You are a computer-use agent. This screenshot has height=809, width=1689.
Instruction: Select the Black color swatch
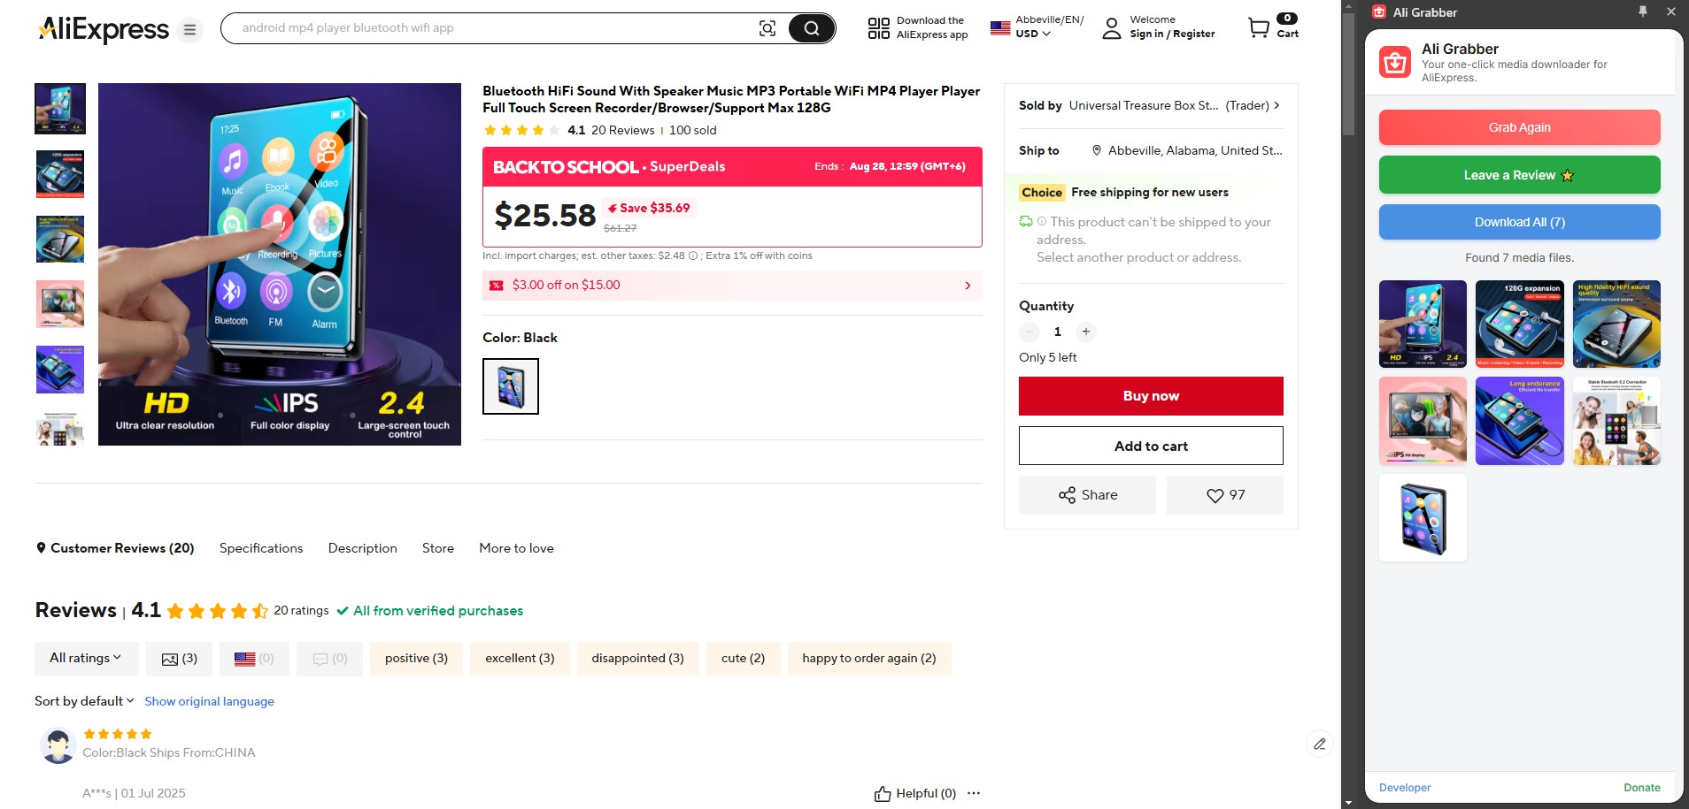pyautogui.click(x=511, y=386)
